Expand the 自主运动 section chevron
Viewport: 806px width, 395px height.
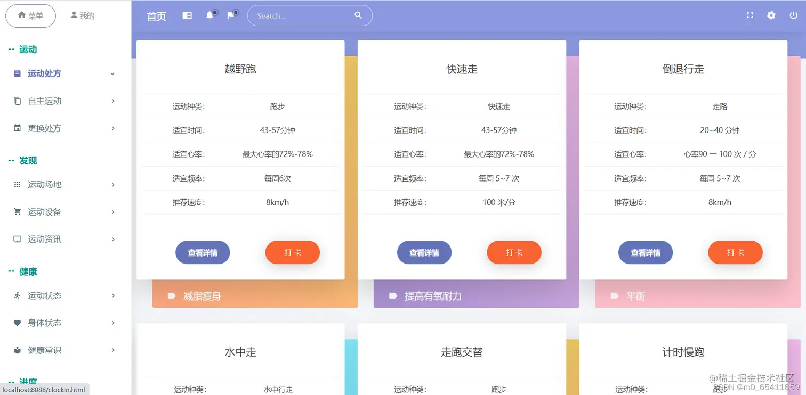pos(112,101)
